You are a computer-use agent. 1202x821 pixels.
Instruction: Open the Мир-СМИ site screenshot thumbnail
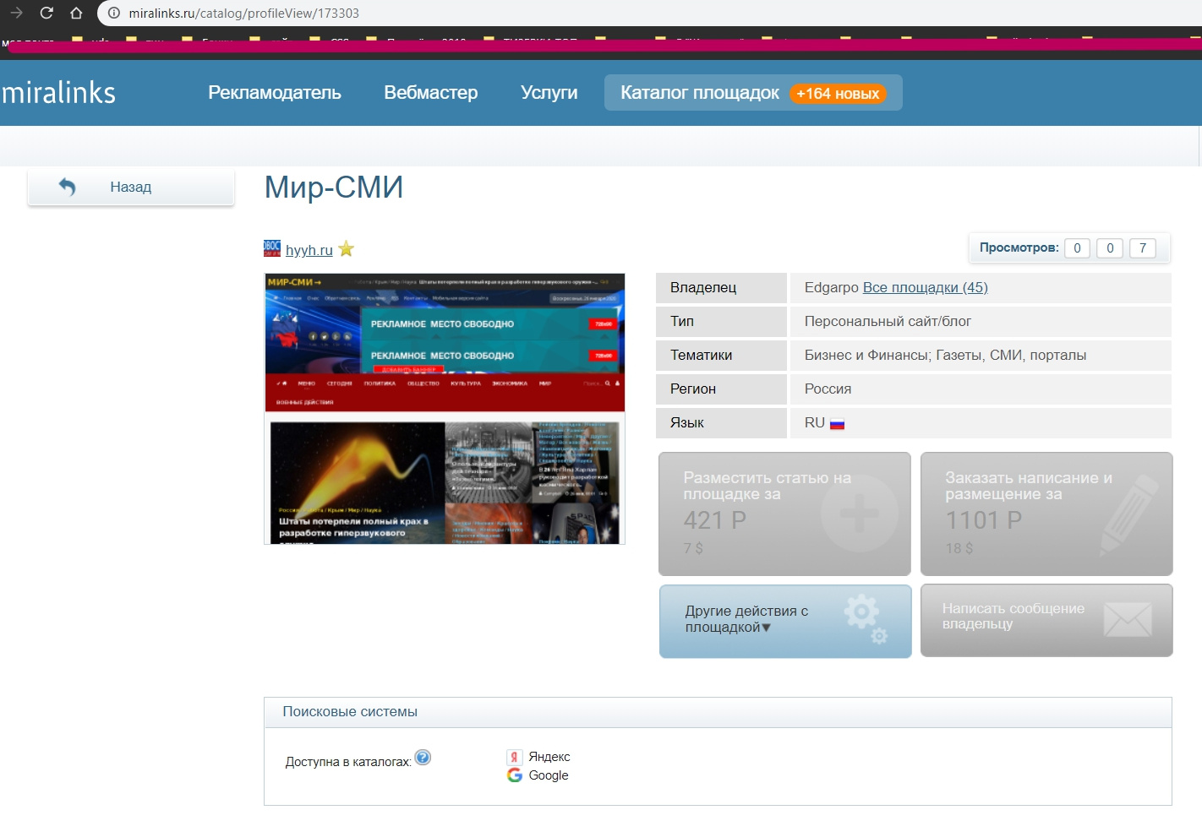point(445,409)
